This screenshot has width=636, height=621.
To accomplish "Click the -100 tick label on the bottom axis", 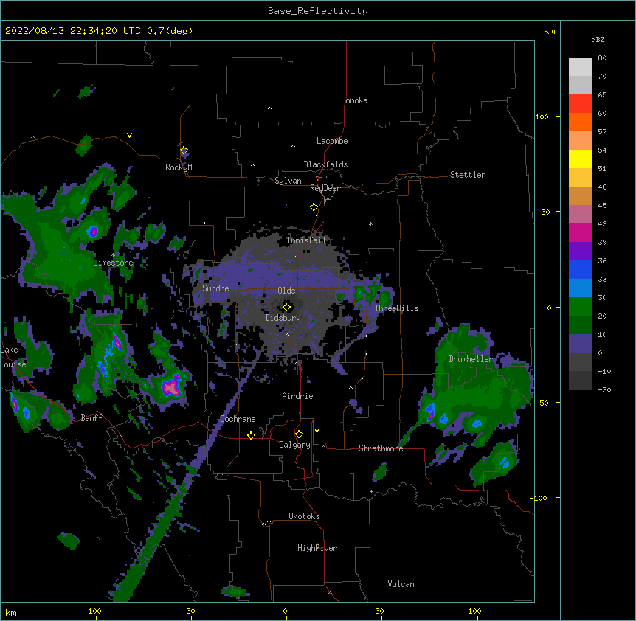I will [x=92, y=611].
